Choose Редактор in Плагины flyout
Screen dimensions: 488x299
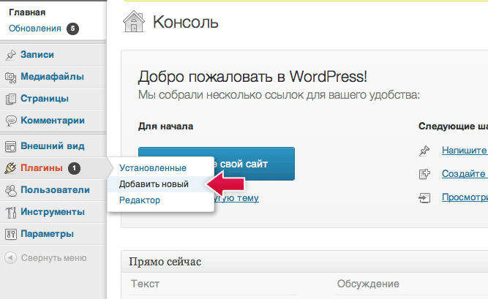[140, 200]
